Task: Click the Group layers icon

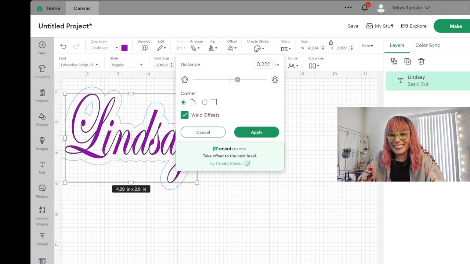Action: pos(394,61)
